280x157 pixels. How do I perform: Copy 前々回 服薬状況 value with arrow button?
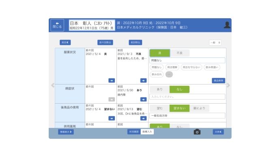(x=112, y=81)
